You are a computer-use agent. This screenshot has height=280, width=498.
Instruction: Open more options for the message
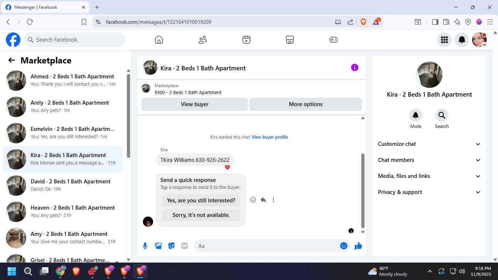tap(273, 200)
